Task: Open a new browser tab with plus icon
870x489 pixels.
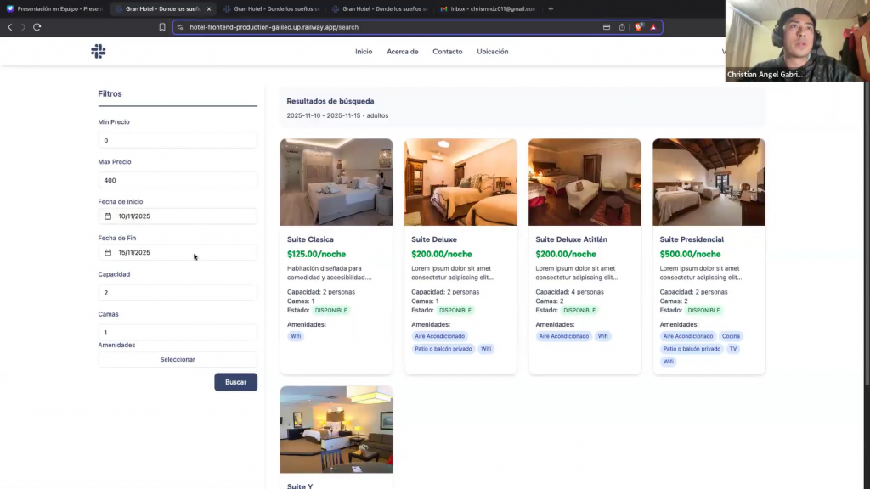Action: click(551, 9)
